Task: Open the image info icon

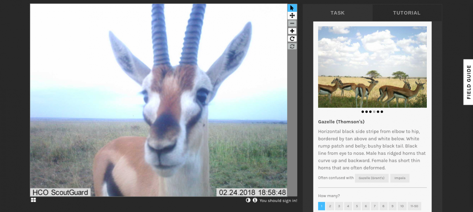Action: [255, 200]
